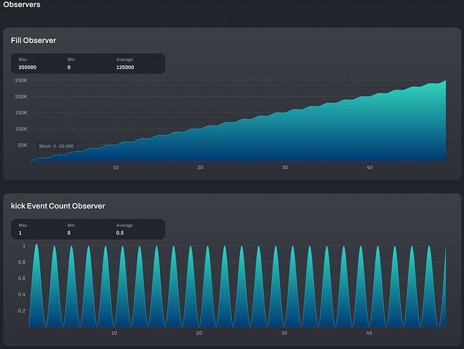Click the Min label in kick Event Count stats
Image resolution: width=464 pixels, height=349 pixels.
tap(71, 225)
